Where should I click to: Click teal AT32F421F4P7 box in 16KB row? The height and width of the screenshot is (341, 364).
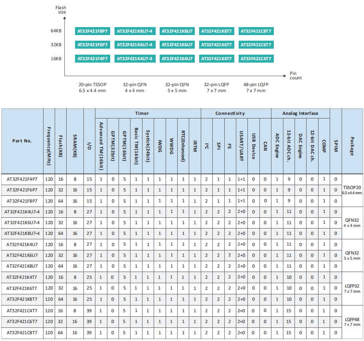[x=93, y=59]
